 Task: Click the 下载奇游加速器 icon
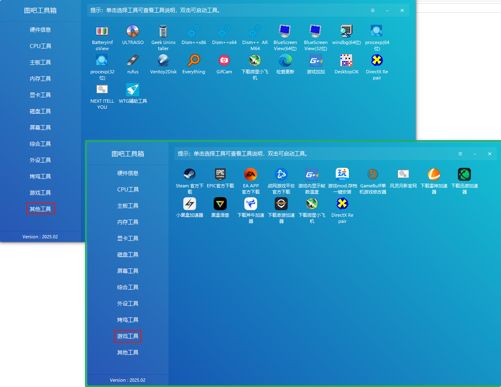[281, 204]
